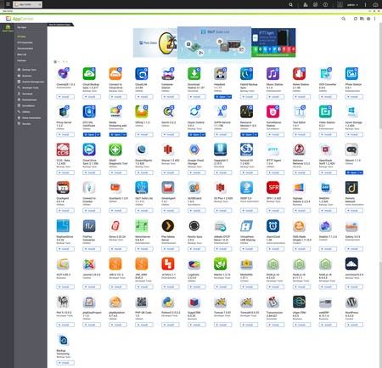
Task: Click the Joomla app icon
Action: (89, 264)
